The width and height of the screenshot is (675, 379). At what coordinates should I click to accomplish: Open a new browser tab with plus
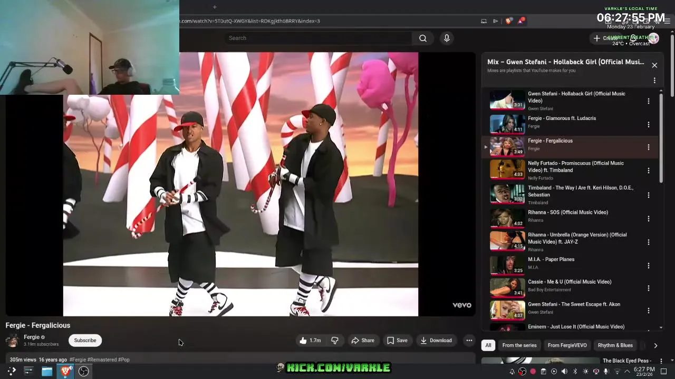[215, 7]
